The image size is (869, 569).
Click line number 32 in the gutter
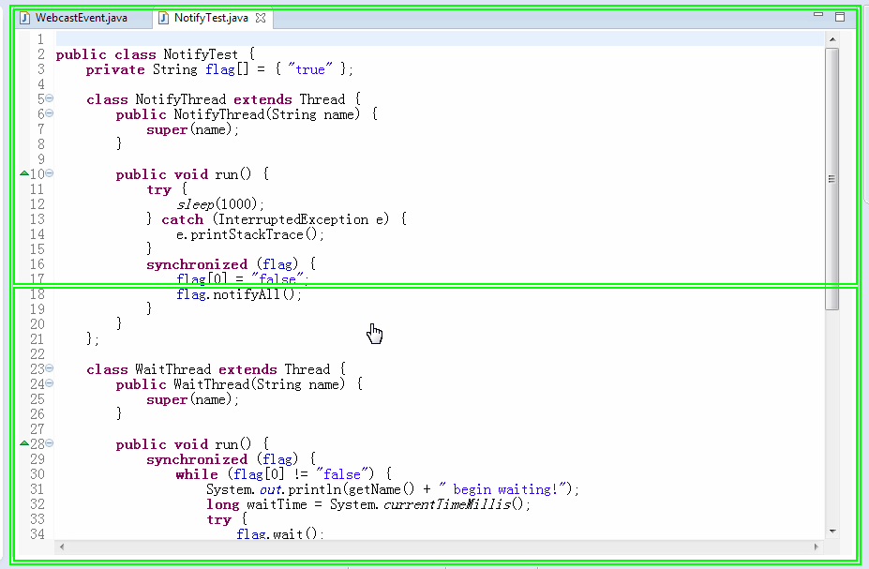37,504
